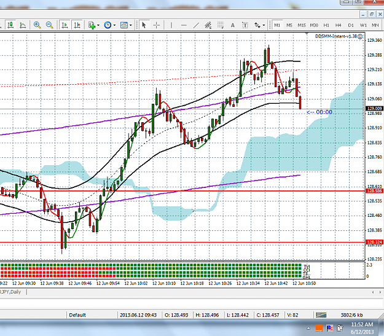Open the chart templates icon
384x336 pixels.
pyautogui.click(x=124, y=25)
